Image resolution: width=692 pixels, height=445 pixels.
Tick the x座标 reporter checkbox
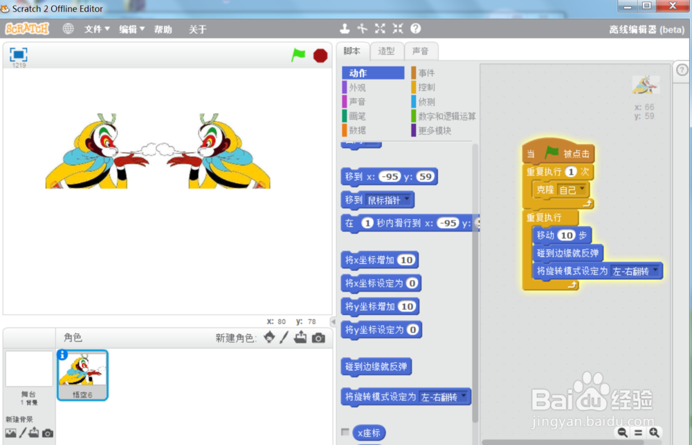click(x=345, y=433)
